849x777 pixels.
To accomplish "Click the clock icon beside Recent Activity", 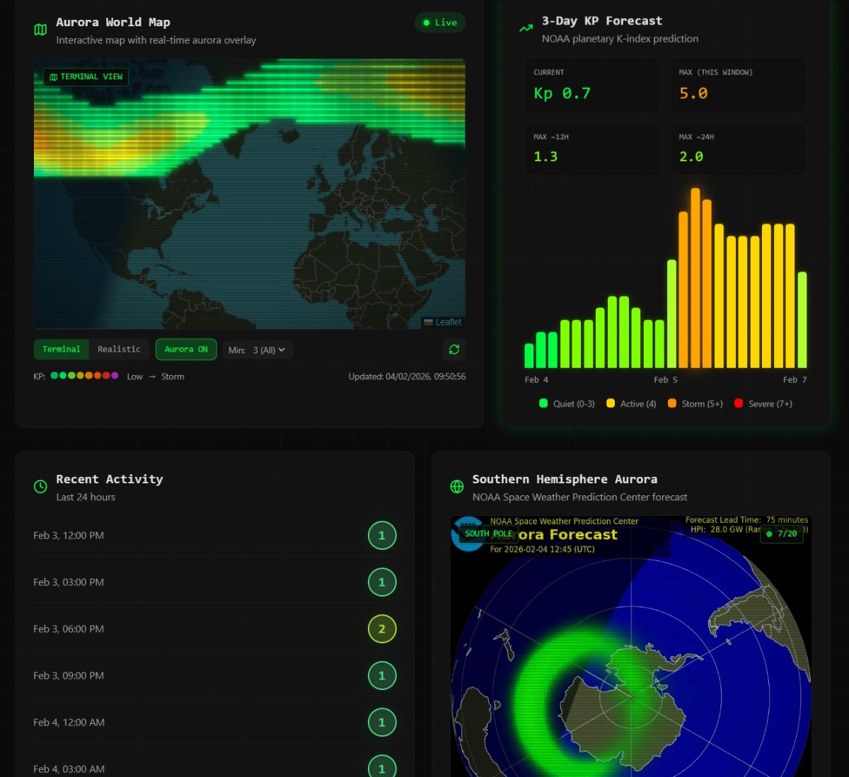I will point(40,487).
